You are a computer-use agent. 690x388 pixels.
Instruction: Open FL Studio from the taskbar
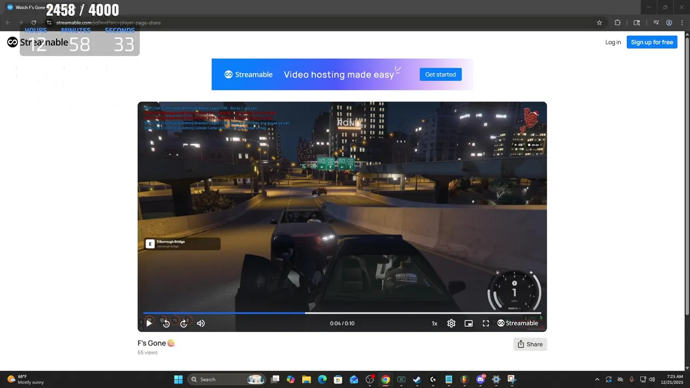click(465, 379)
